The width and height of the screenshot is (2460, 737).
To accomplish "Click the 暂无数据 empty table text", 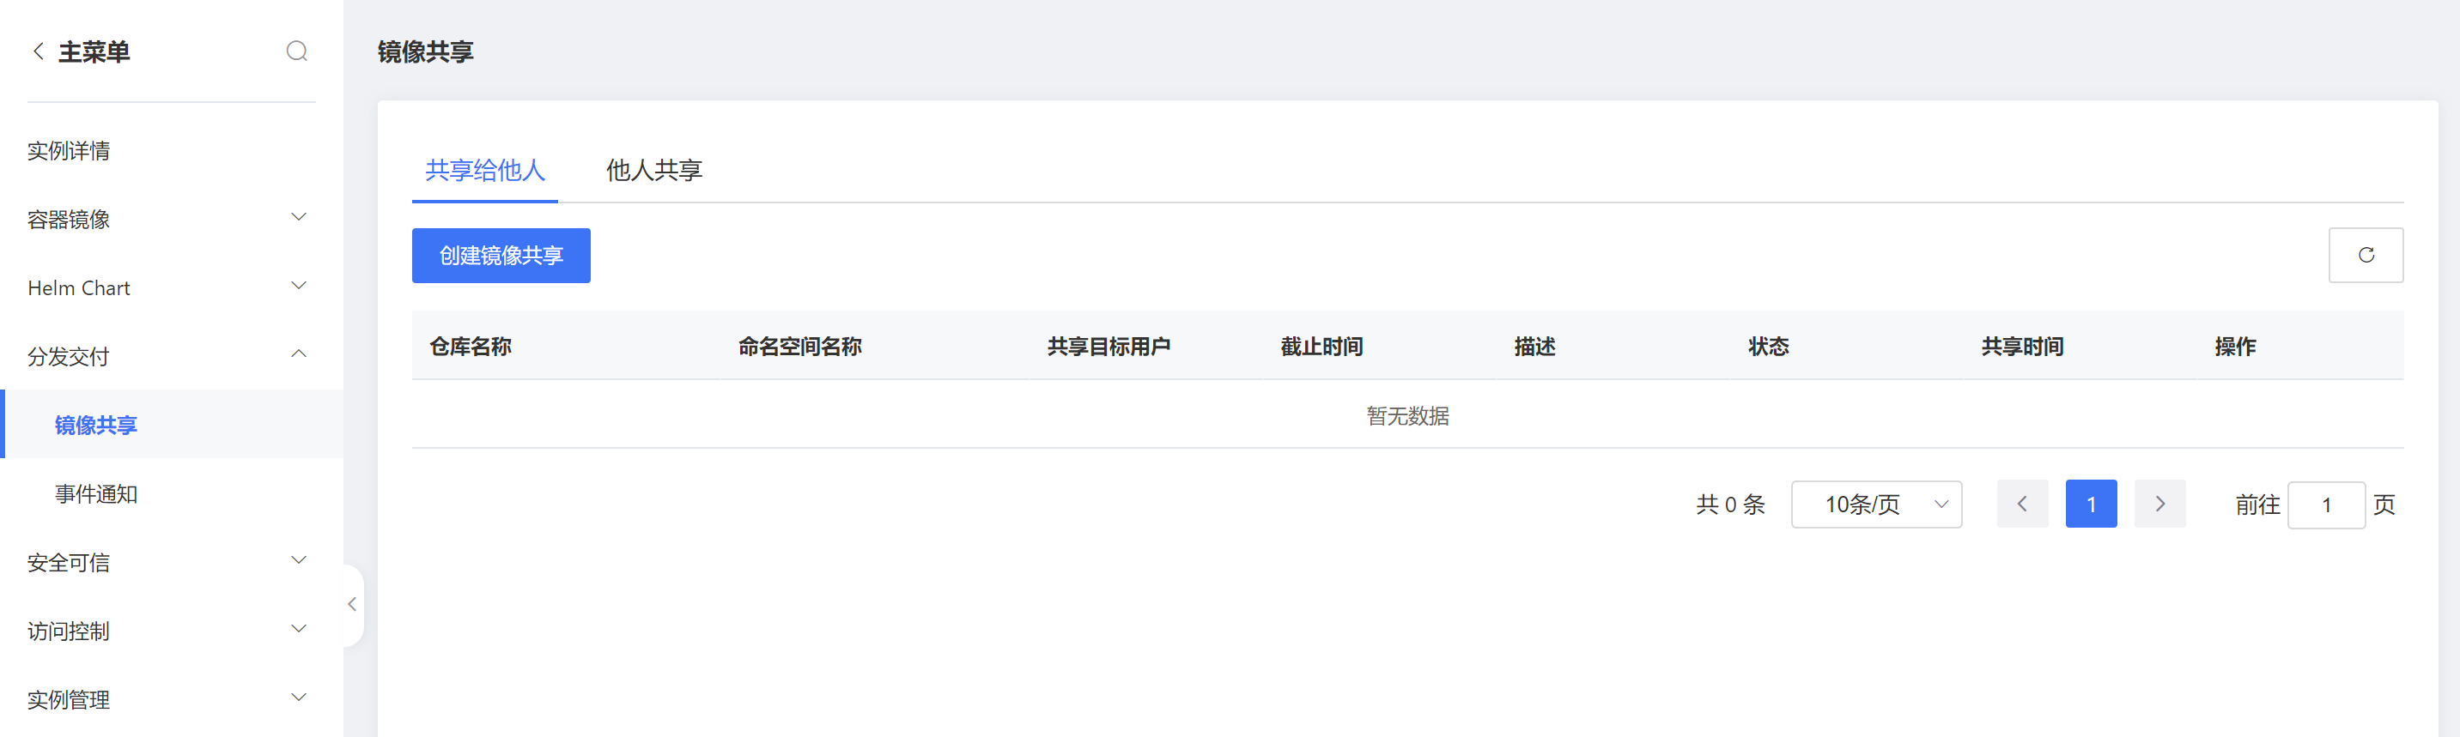I will click(x=1407, y=416).
